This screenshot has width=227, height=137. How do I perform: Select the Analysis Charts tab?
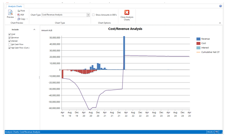(15, 6)
